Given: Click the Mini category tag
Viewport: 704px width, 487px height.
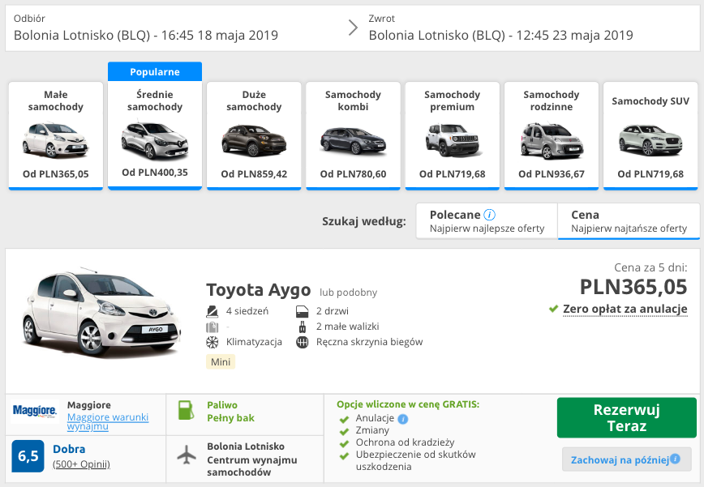Looking at the screenshot, I should coord(221,362).
